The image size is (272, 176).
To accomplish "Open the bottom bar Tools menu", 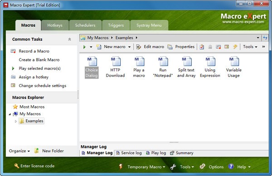I will click(187, 167).
